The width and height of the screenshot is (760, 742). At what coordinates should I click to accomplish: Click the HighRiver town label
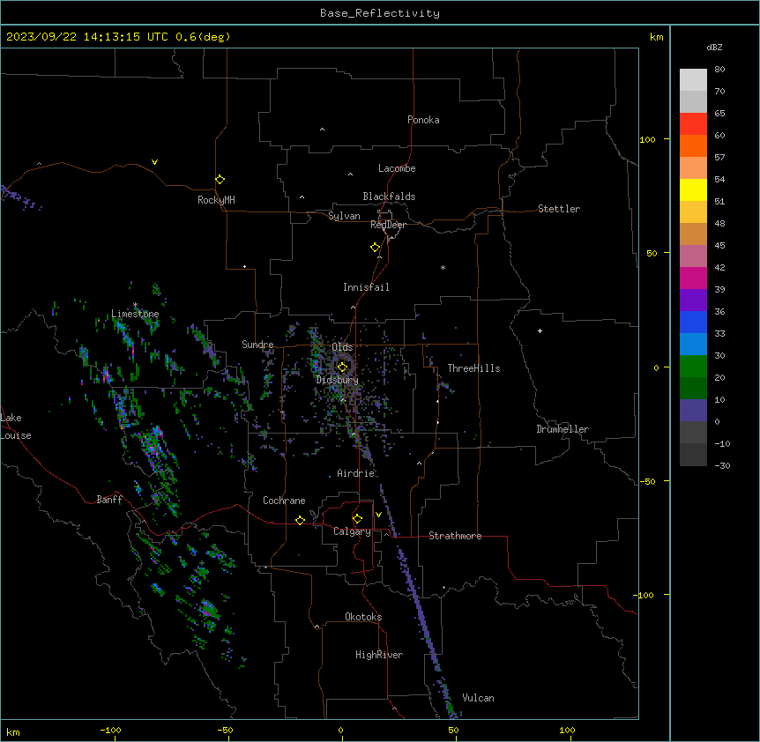pyautogui.click(x=379, y=655)
